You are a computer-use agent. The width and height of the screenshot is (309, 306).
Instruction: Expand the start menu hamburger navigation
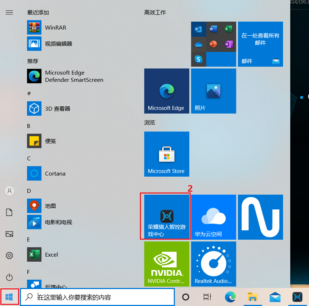(9, 13)
